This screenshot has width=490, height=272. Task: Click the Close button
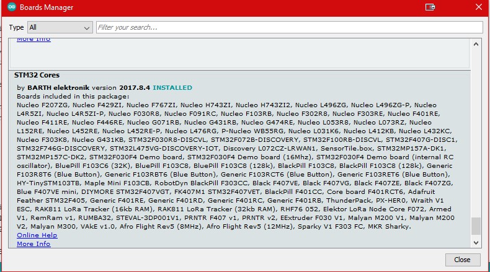tap(463, 260)
